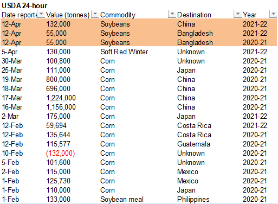Select the USDA 24-hour title cell
The width and height of the screenshot is (278, 204).
pos(24,6)
